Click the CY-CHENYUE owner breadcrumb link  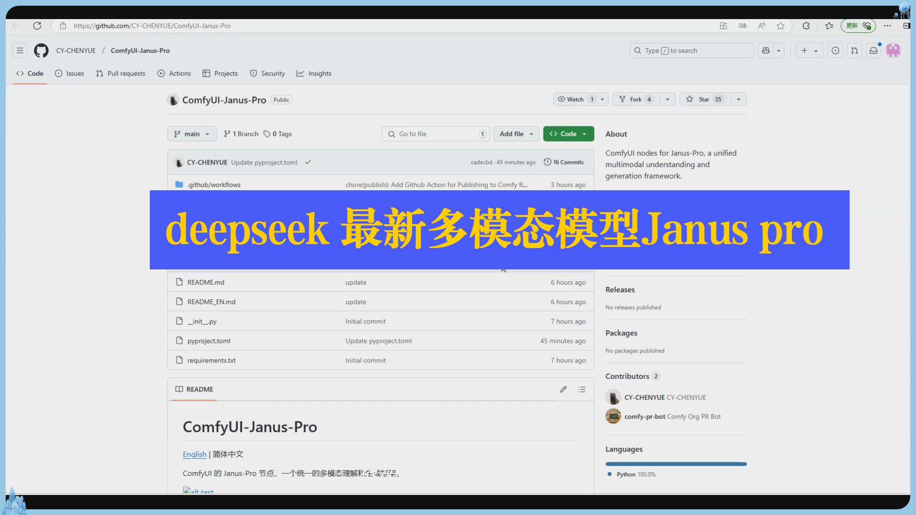pos(76,51)
